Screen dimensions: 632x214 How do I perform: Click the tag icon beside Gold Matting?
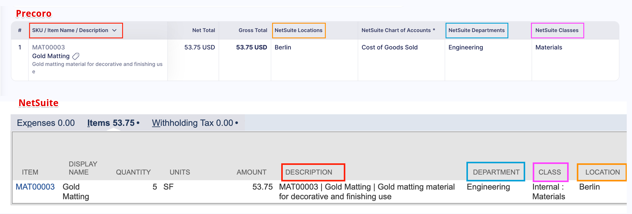coord(76,56)
